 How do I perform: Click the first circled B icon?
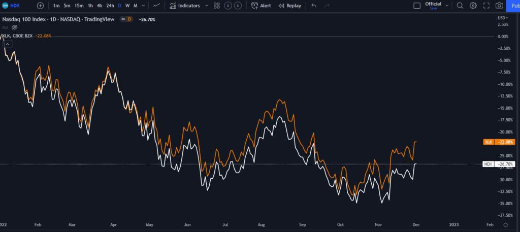point(228,6)
